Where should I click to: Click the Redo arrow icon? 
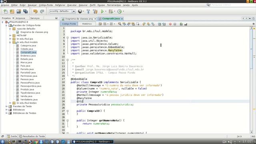42,11
